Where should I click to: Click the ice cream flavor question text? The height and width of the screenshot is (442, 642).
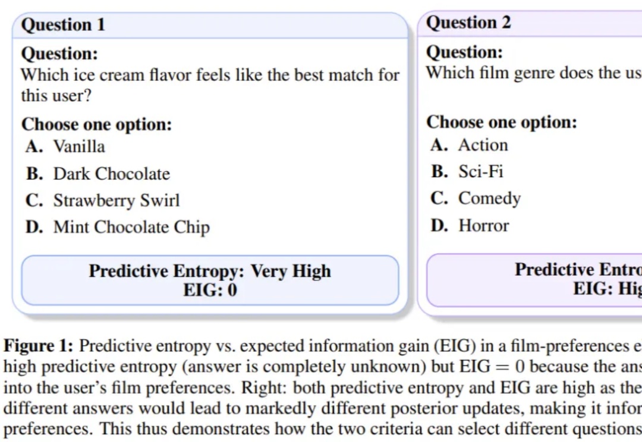point(210,85)
